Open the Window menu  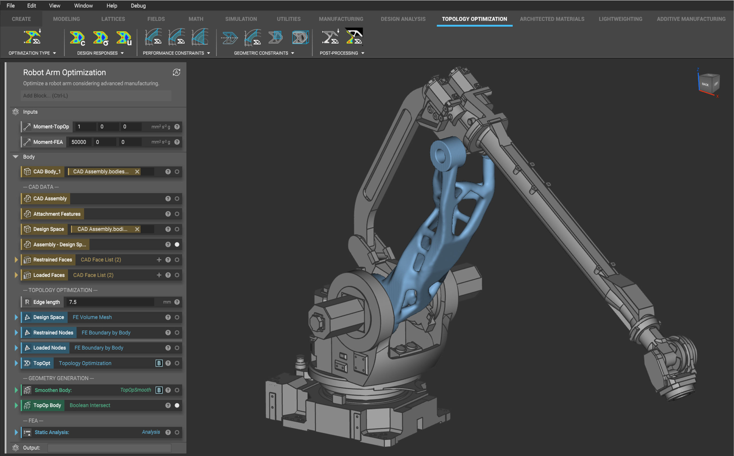(x=83, y=6)
